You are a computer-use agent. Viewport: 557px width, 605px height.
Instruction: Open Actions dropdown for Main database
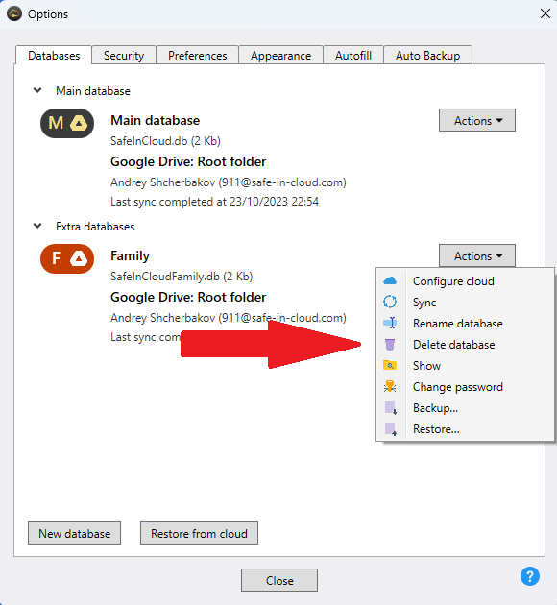click(477, 120)
